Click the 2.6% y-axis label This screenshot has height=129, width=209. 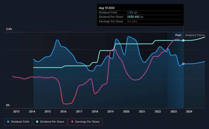point(9,29)
